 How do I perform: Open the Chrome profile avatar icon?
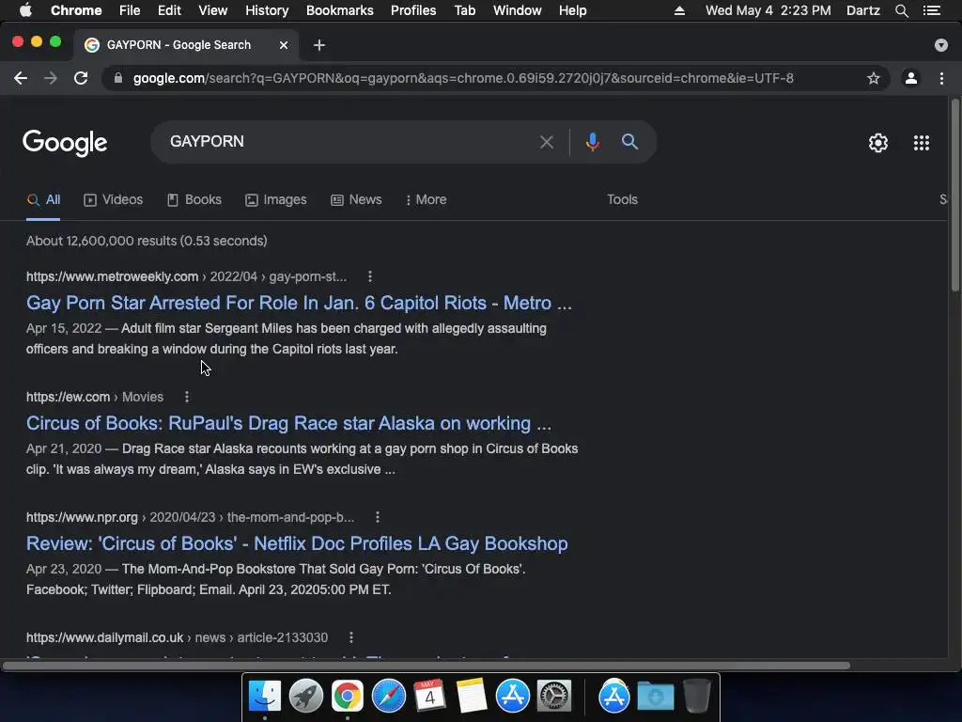[x=911, y=78]
